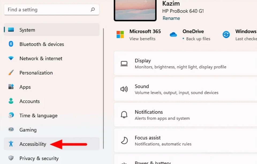This screenshot has height=164, width=257.
Task: Click the Focus assist moon icon
Action: coord(124,140)
